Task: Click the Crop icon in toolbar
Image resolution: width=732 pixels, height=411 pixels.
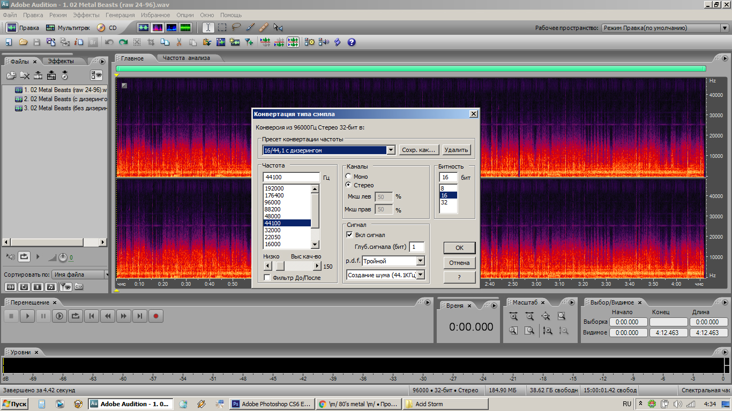Action: click(151, 42)
